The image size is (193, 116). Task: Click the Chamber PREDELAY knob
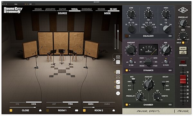140,96
